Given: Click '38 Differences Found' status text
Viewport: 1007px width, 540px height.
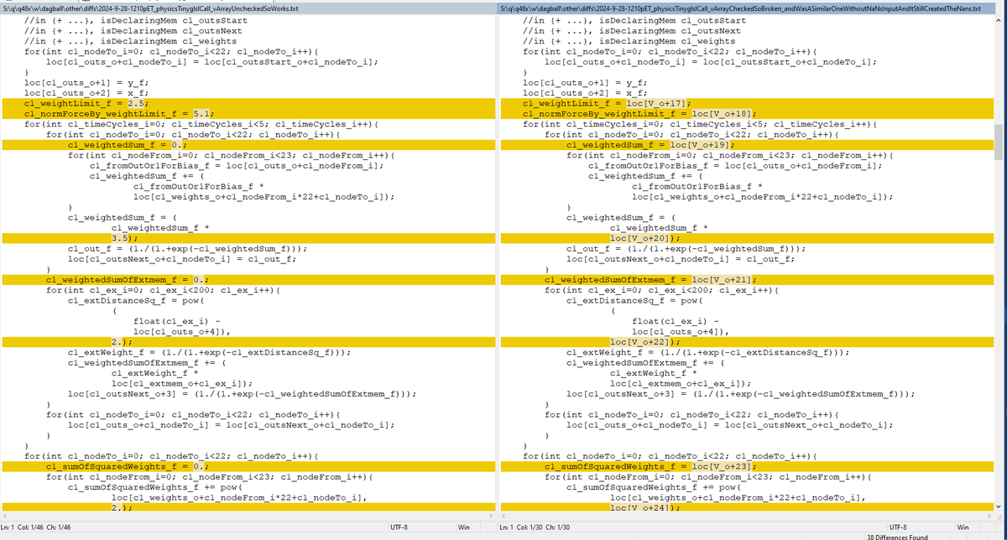Looking at the screenshot, I should (899, 536).
